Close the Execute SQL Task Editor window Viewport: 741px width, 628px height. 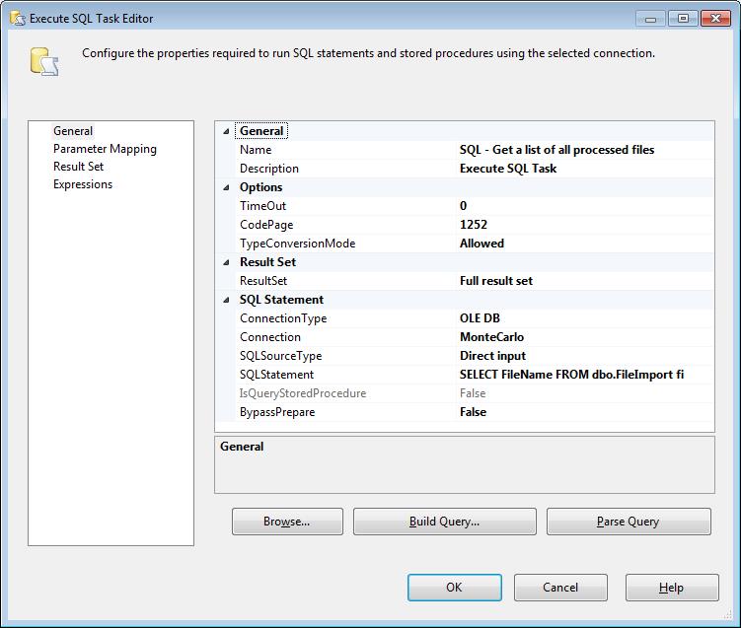[x=716, y=19]
